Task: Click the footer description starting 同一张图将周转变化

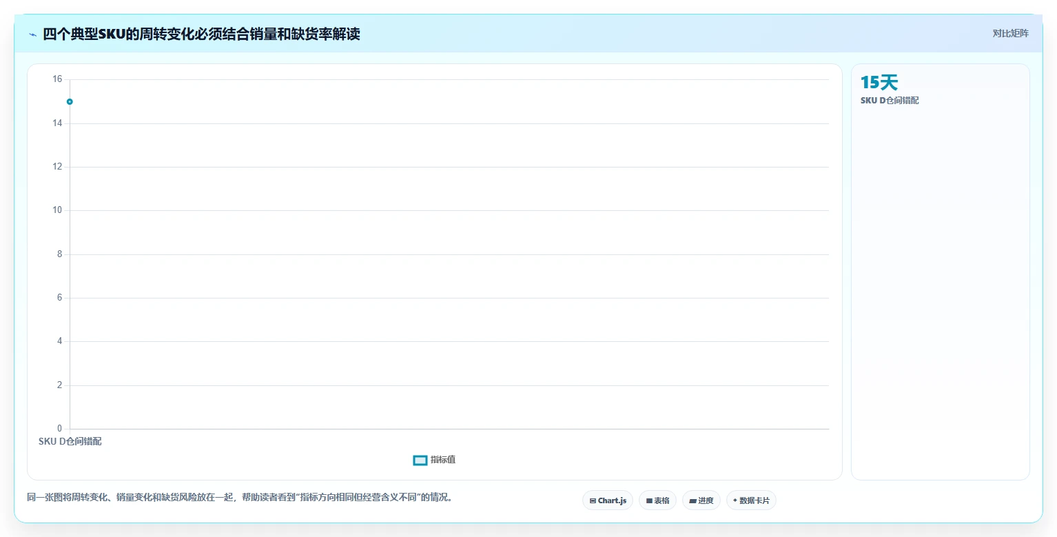Action: point(241,498)
